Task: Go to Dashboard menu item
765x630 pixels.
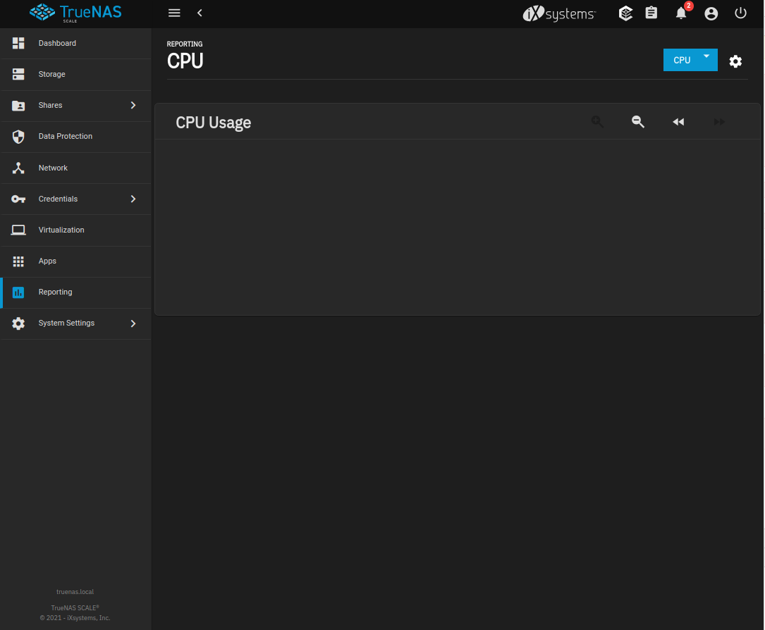Action: pyautogui.click(x=75, y=44)
